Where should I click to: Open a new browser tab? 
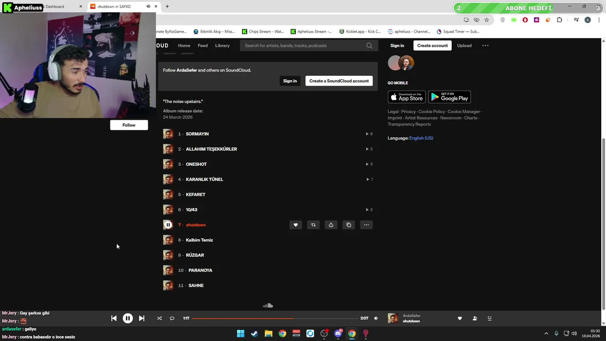pyautogui.click(x=167, y=6)
